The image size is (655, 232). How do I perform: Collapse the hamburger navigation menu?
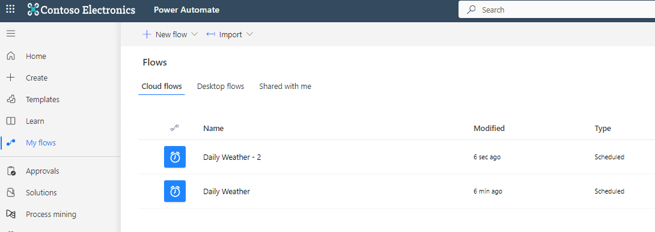click(x=11, y=34)
